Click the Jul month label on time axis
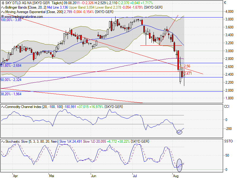This screenshot has width=237, height=178. point(135,176)
